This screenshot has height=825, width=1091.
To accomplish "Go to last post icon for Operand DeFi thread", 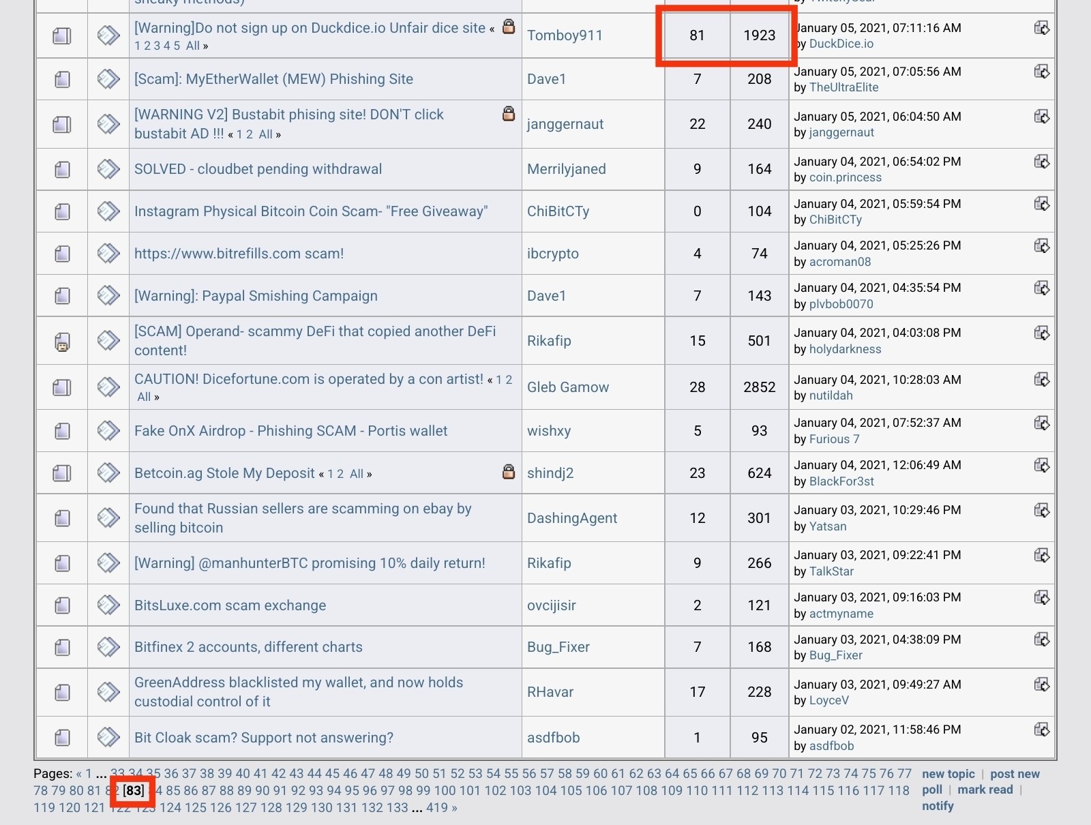I will click(1042, 333).
